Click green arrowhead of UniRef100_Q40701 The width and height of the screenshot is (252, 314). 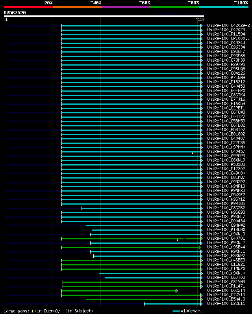click(x=202, y=239)
